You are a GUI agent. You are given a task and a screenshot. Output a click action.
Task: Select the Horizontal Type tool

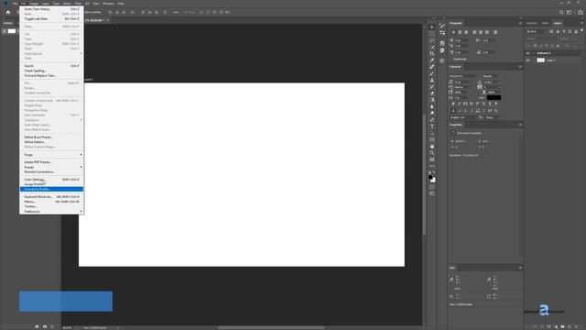[x=431, y=126]
